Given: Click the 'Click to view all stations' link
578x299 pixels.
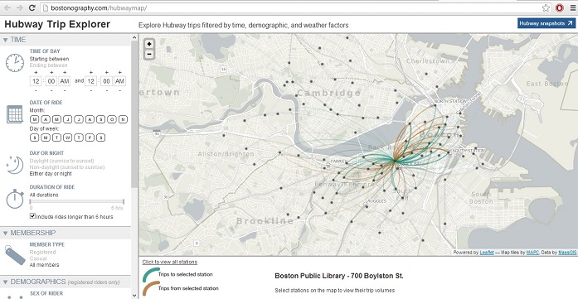Looking at the screenshot, I should (170, 263).
